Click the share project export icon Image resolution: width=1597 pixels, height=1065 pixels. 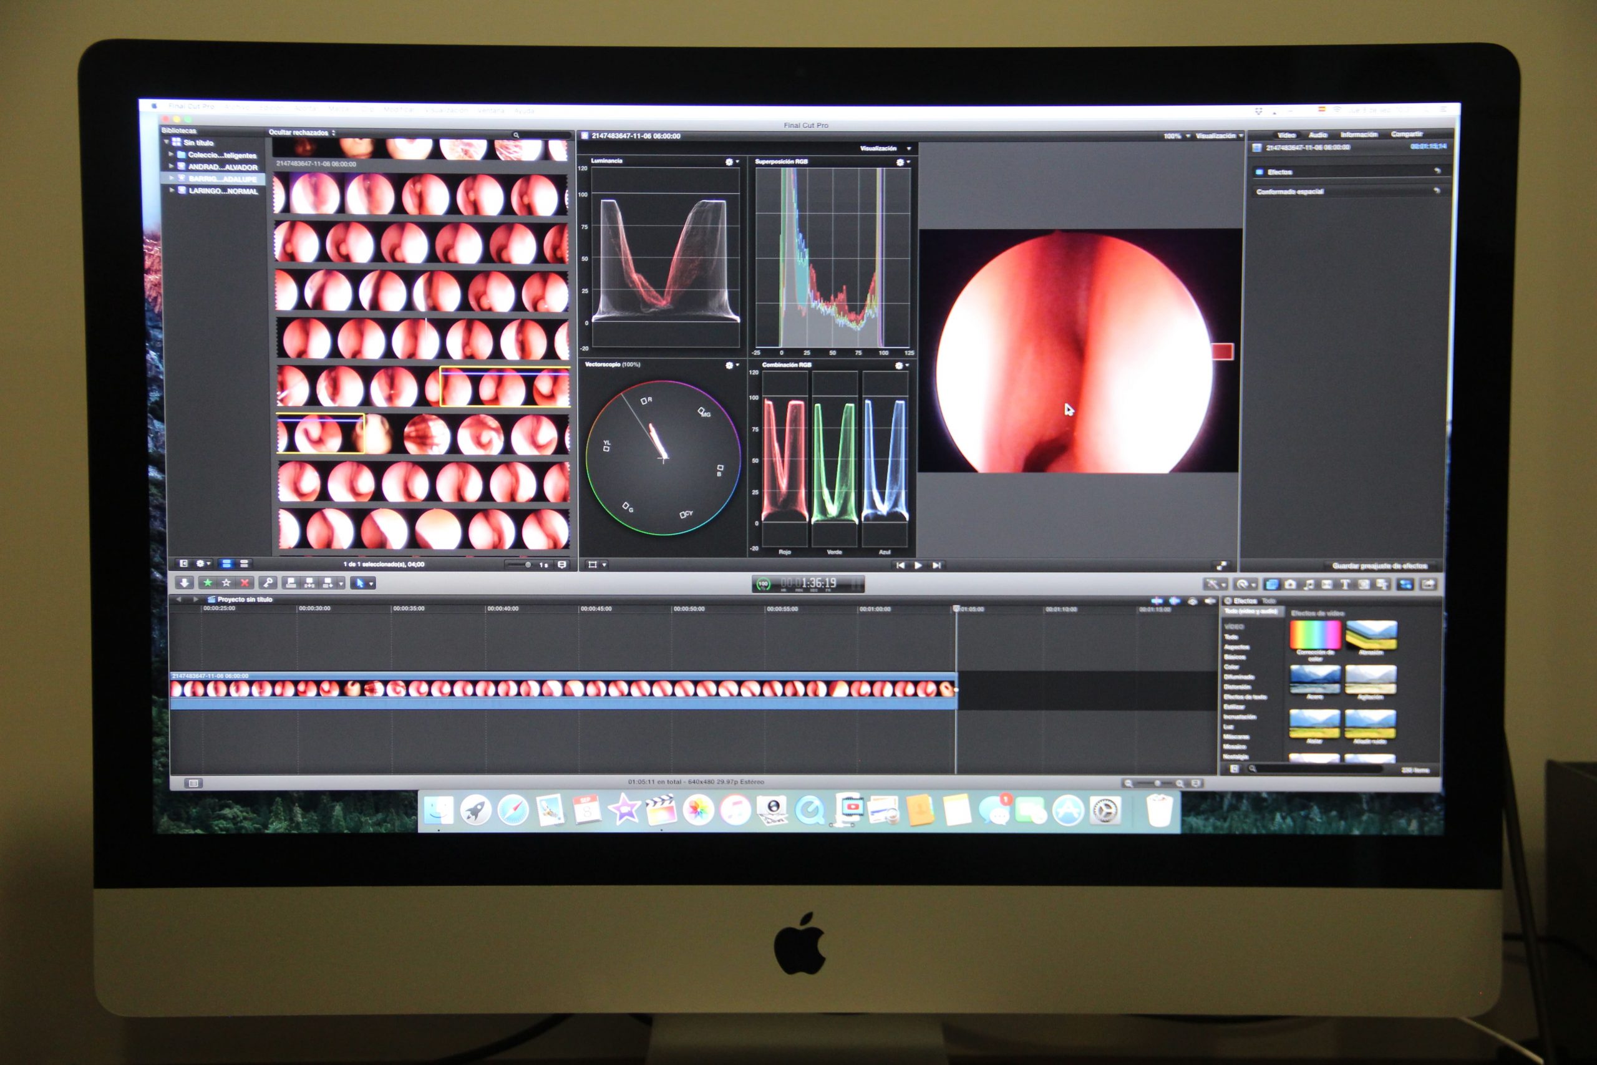click(1428, 584)
